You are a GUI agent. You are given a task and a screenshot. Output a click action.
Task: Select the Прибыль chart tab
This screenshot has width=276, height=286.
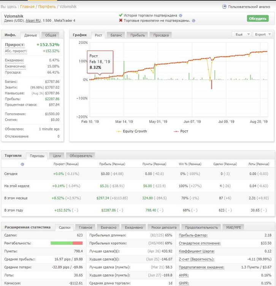coord(138,35)
